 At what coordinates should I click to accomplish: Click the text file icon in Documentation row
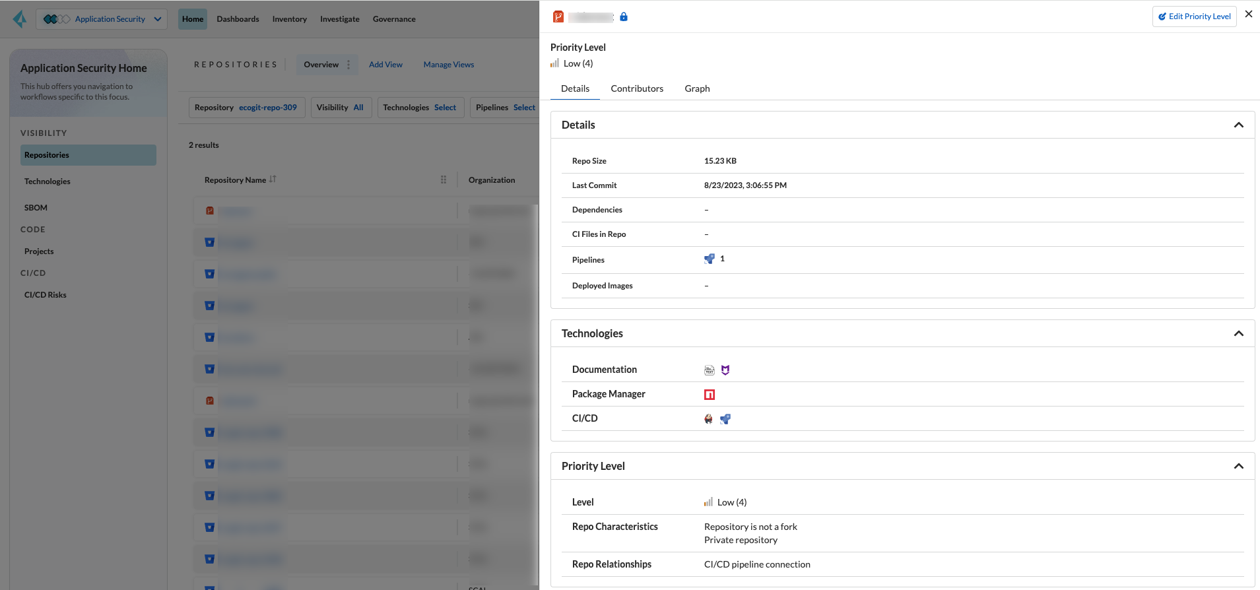(x=710, y=370)
